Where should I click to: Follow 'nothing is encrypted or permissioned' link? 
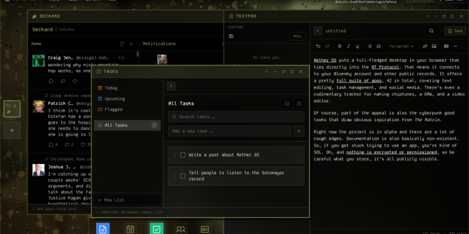[x=391, y=152]
